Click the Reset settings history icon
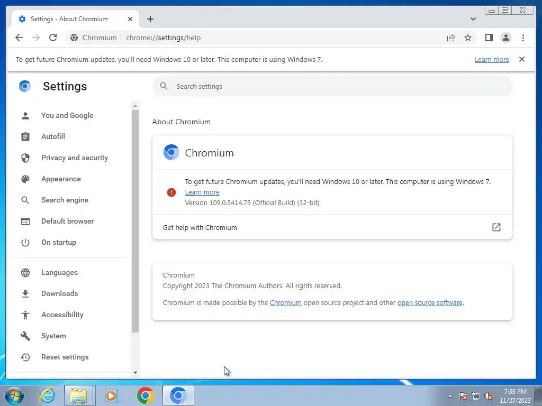The width and height of the screenshot is (542, 406). (25, 357)
